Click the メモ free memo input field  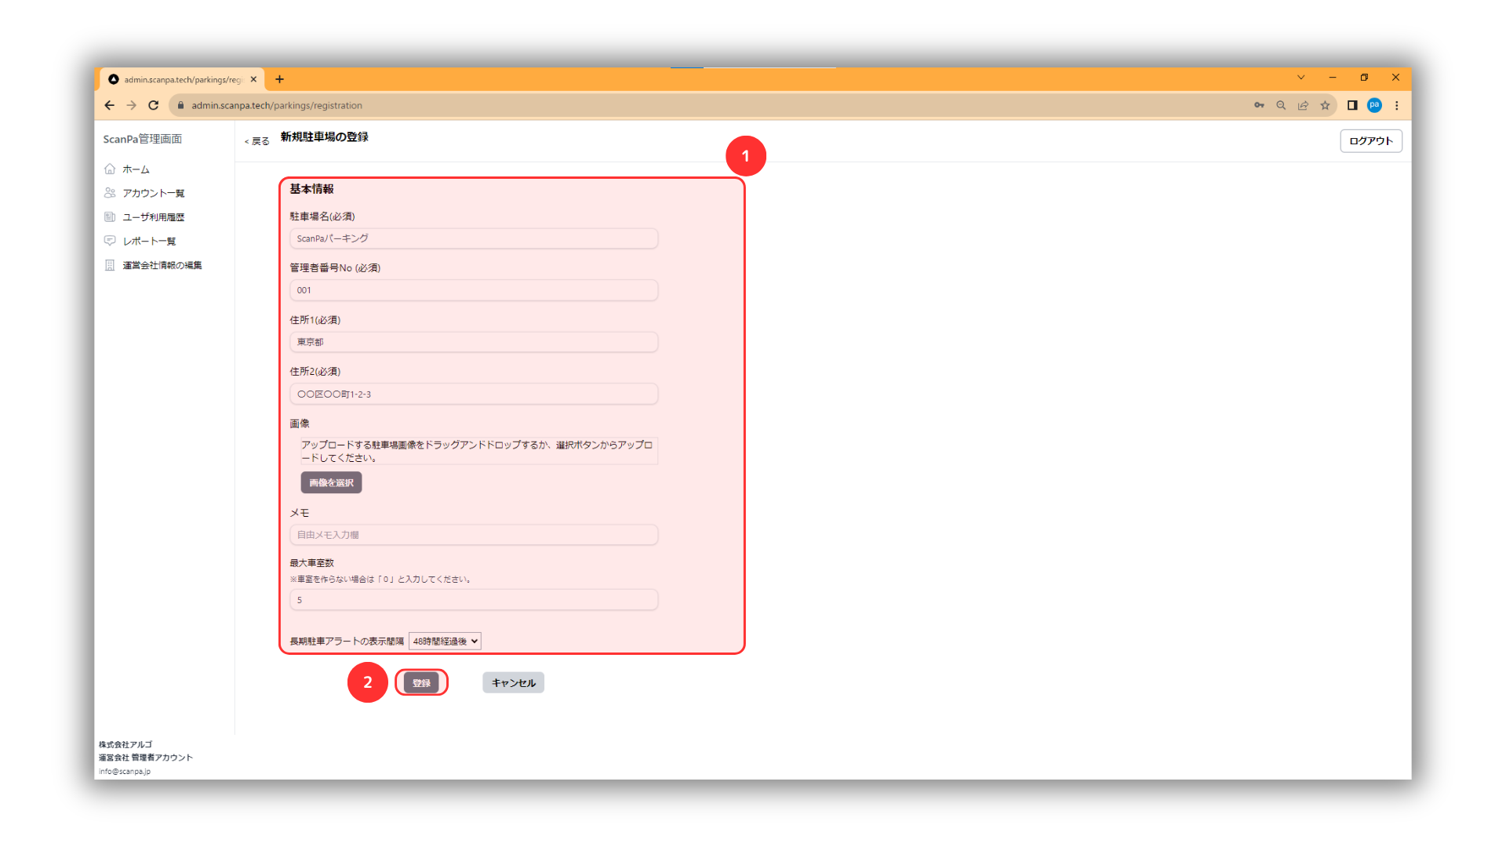[x=474, y=535]
